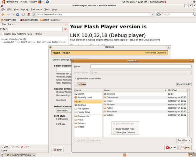Open the Places menu in top panel

[24, 2]
